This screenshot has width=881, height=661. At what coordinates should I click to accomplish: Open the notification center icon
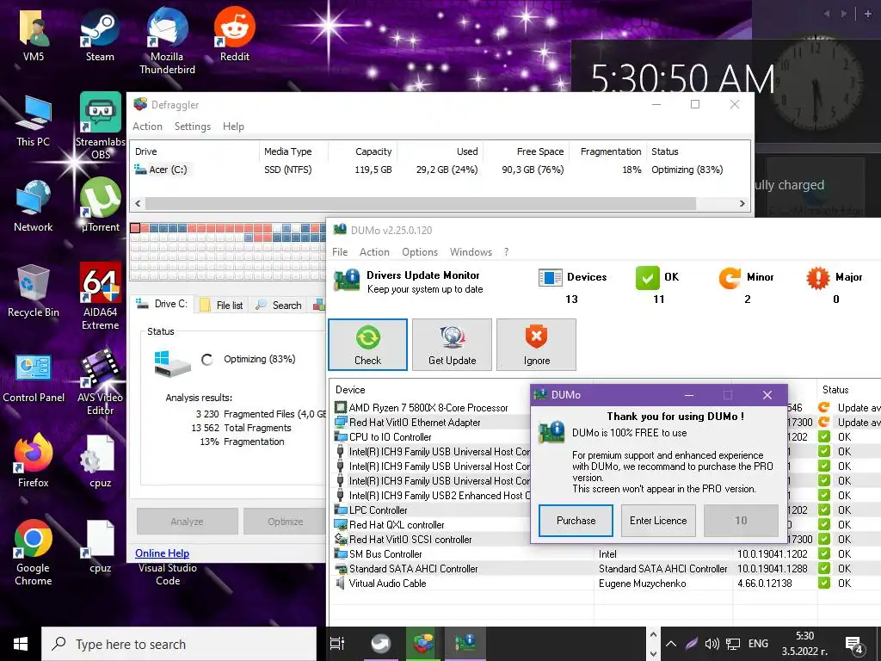(854, 645)
